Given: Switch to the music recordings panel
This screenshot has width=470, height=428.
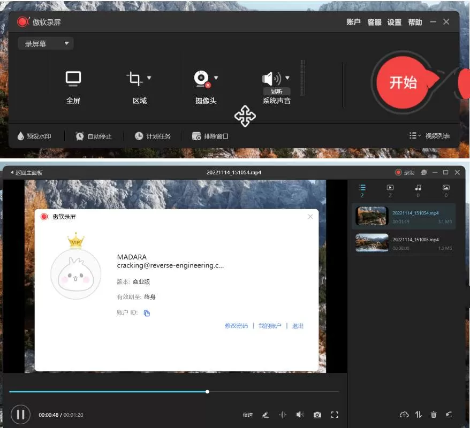Looking at the screenshot, I should (418, 188).
